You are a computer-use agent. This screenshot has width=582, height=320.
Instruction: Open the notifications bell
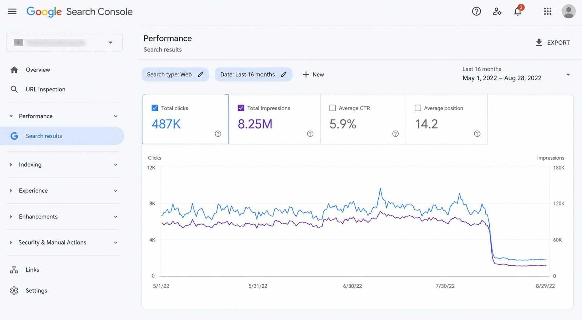coord(518,12)
